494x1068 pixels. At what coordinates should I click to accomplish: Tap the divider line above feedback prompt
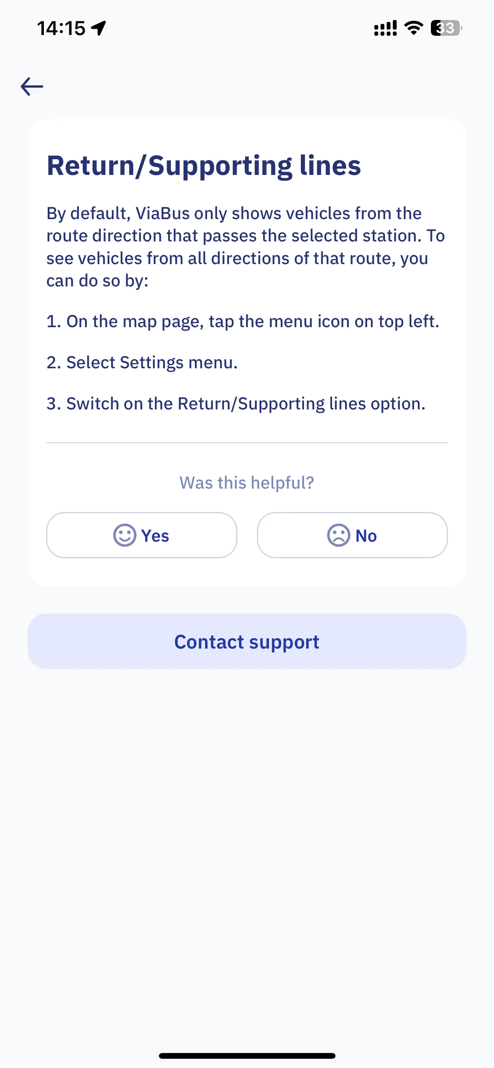coord(247,443)
